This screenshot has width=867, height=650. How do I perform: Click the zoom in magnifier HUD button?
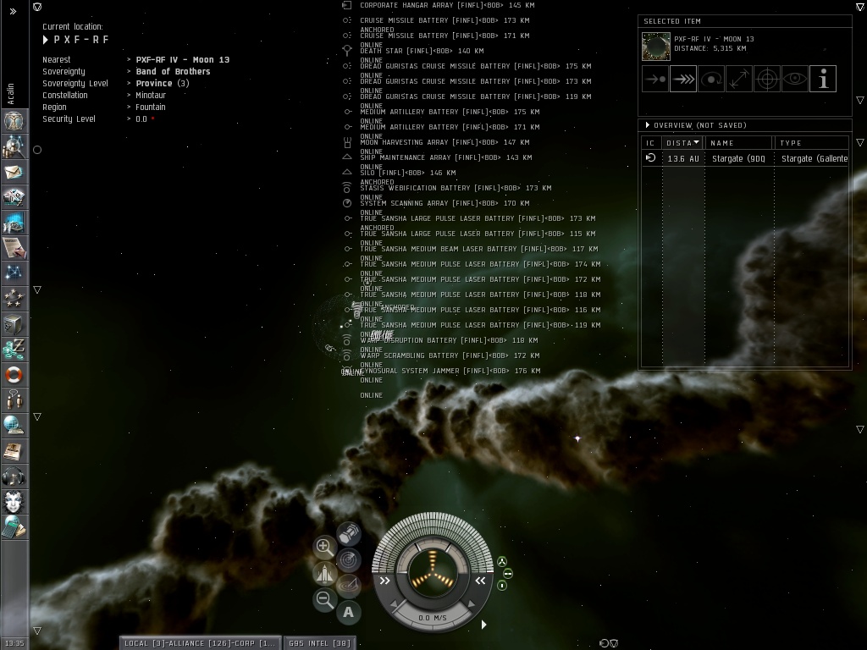coord(324,548)
